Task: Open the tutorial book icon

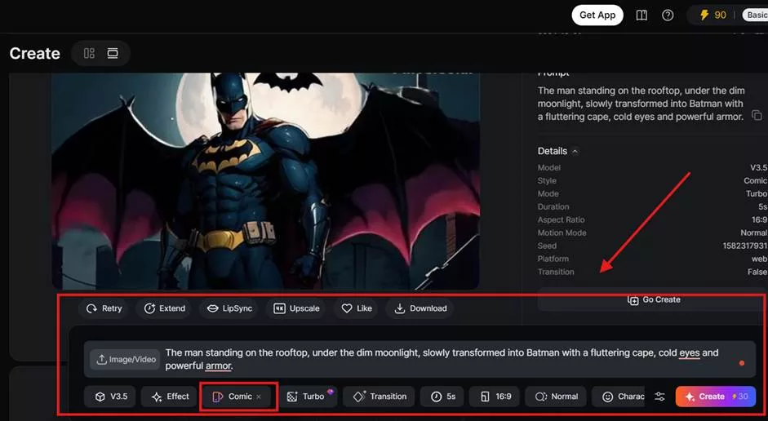Action: click(x=641, y=16)
